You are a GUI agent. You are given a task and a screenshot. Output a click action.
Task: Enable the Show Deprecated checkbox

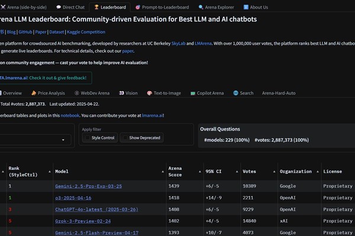tap(125, 137)
